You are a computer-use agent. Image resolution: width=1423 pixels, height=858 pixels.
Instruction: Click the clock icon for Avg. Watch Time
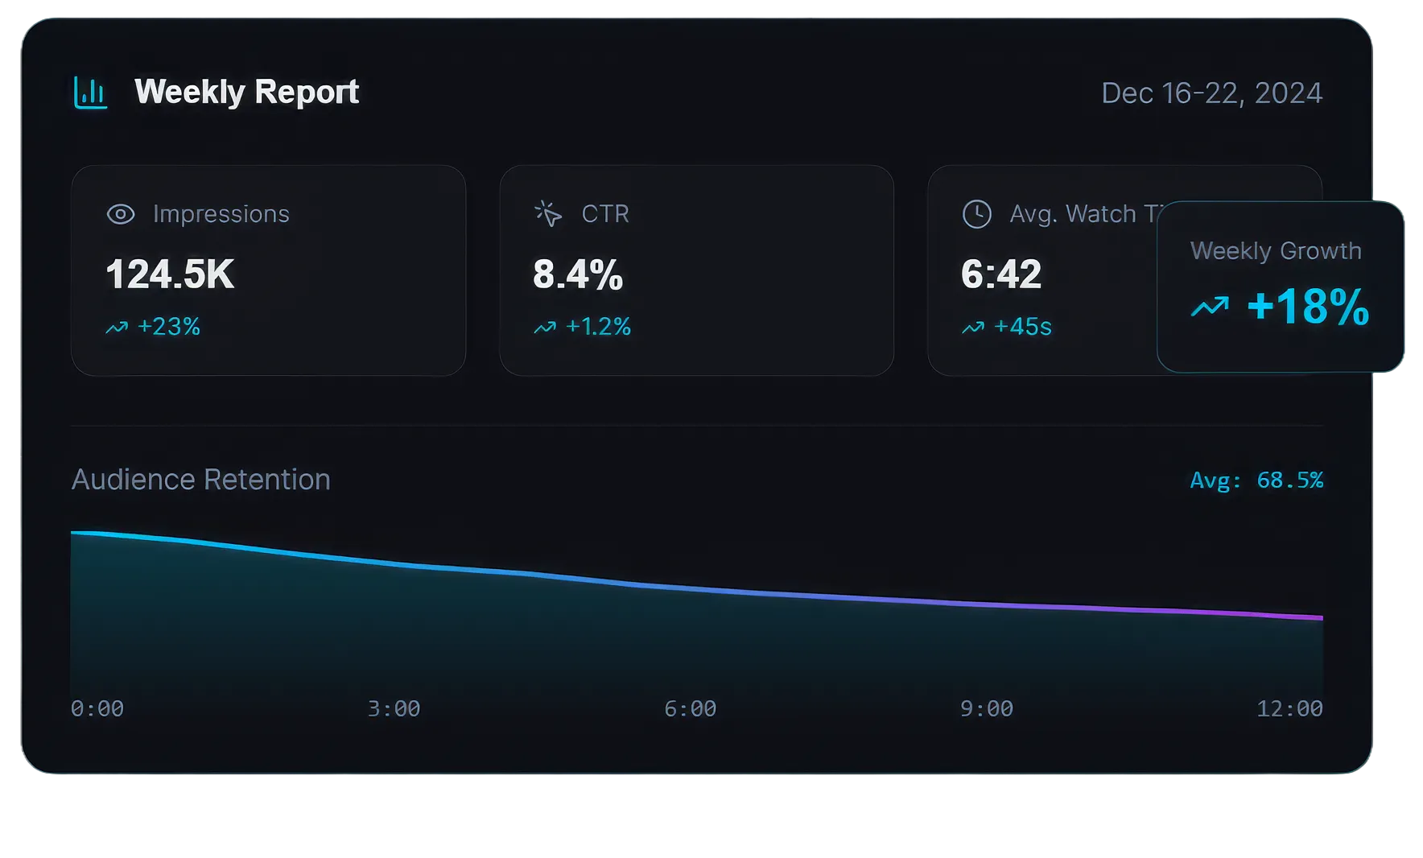pyautogui.click(x=976, y=214)
